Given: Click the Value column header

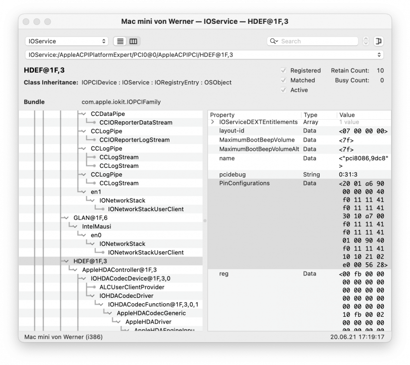Looking at the screenshot, I should tap(364, 115).
